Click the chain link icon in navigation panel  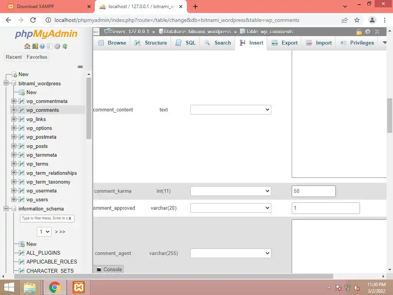tap(80, 67)
